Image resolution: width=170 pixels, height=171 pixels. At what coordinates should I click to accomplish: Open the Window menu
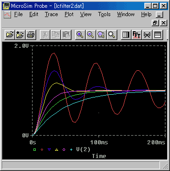[x=126, y=14]
